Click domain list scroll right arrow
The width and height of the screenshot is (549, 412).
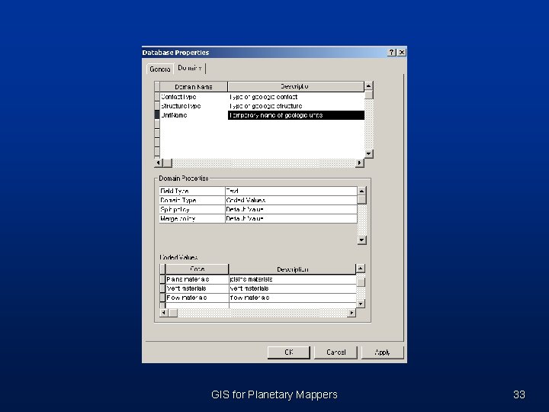coord(360,163)
